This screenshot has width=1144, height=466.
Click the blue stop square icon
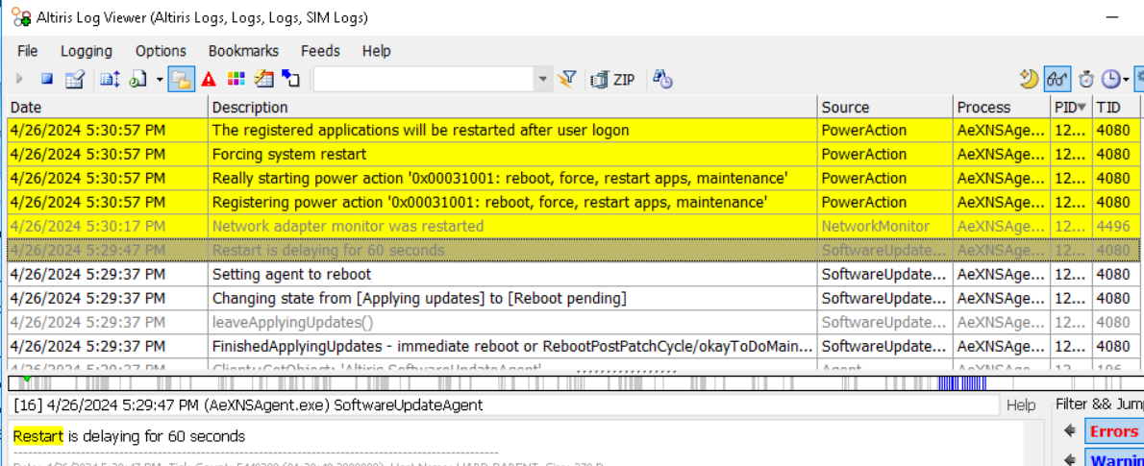[x=47, y=79]
